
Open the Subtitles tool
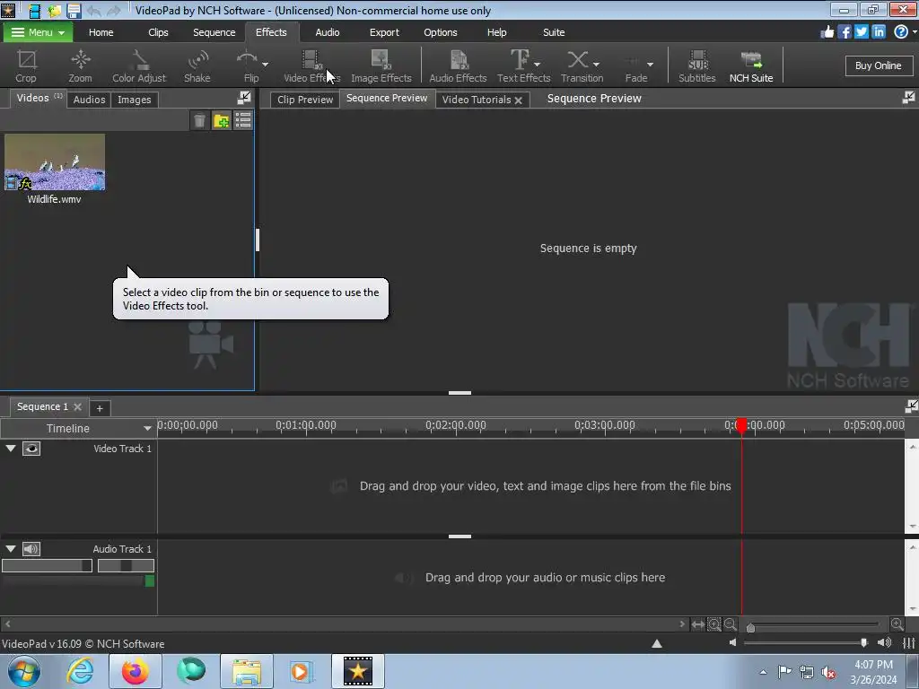(x=696, y=65)
